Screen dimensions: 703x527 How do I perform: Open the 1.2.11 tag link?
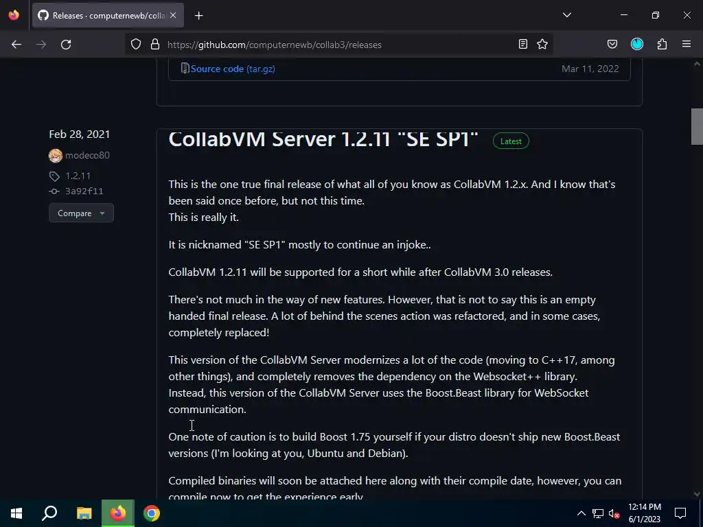pos(78,176)
